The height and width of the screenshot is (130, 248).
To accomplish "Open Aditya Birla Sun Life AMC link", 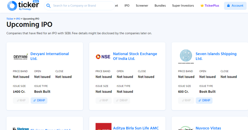I will (x=136, y=128).
